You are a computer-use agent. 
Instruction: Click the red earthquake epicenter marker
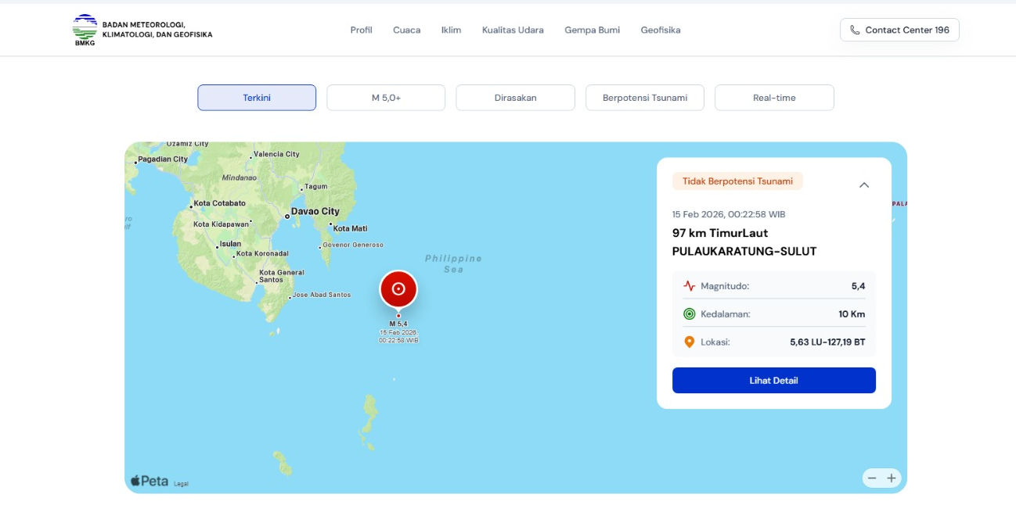click(x=398, y=288)
